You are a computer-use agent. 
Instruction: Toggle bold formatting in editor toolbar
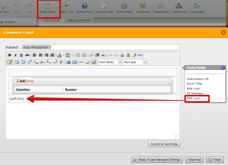(x=10, y=55)
